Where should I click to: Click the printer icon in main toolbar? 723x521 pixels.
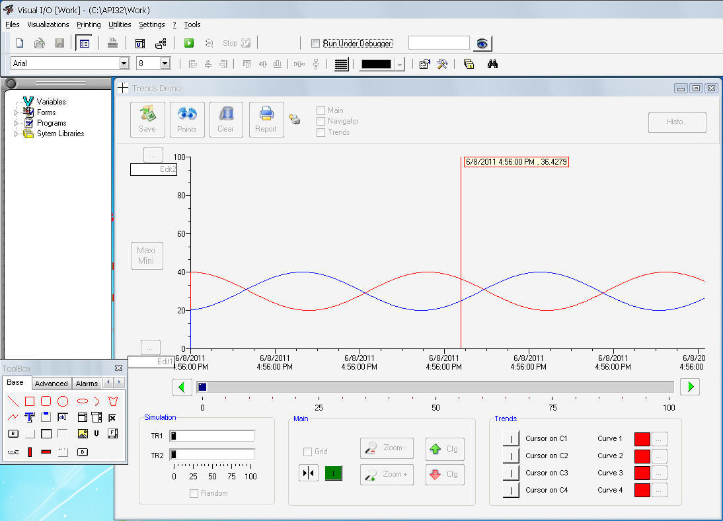[x=112, y=44]
